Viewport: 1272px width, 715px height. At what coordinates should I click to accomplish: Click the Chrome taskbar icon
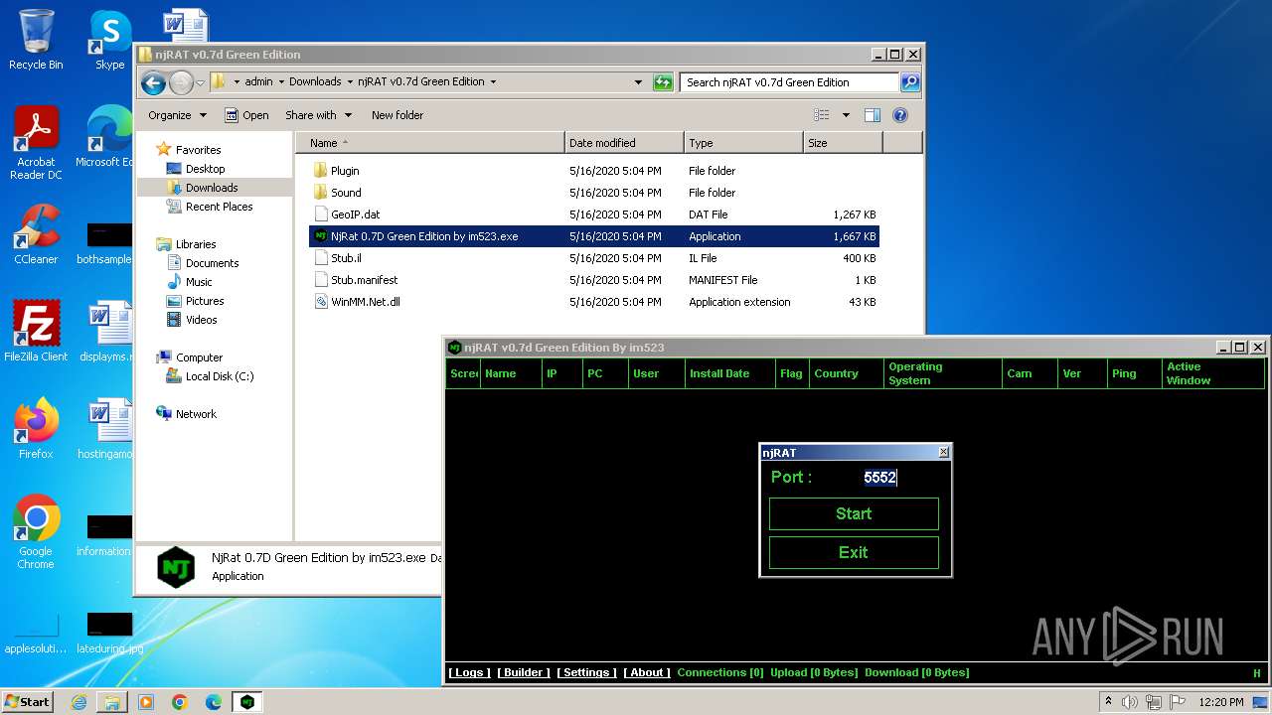pos(180,702)
